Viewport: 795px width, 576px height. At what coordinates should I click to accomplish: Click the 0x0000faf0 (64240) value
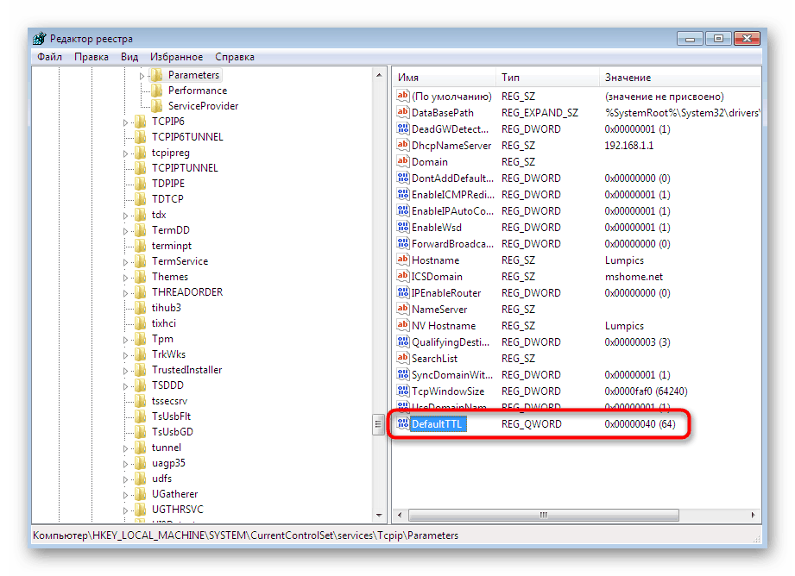(646, 391)
